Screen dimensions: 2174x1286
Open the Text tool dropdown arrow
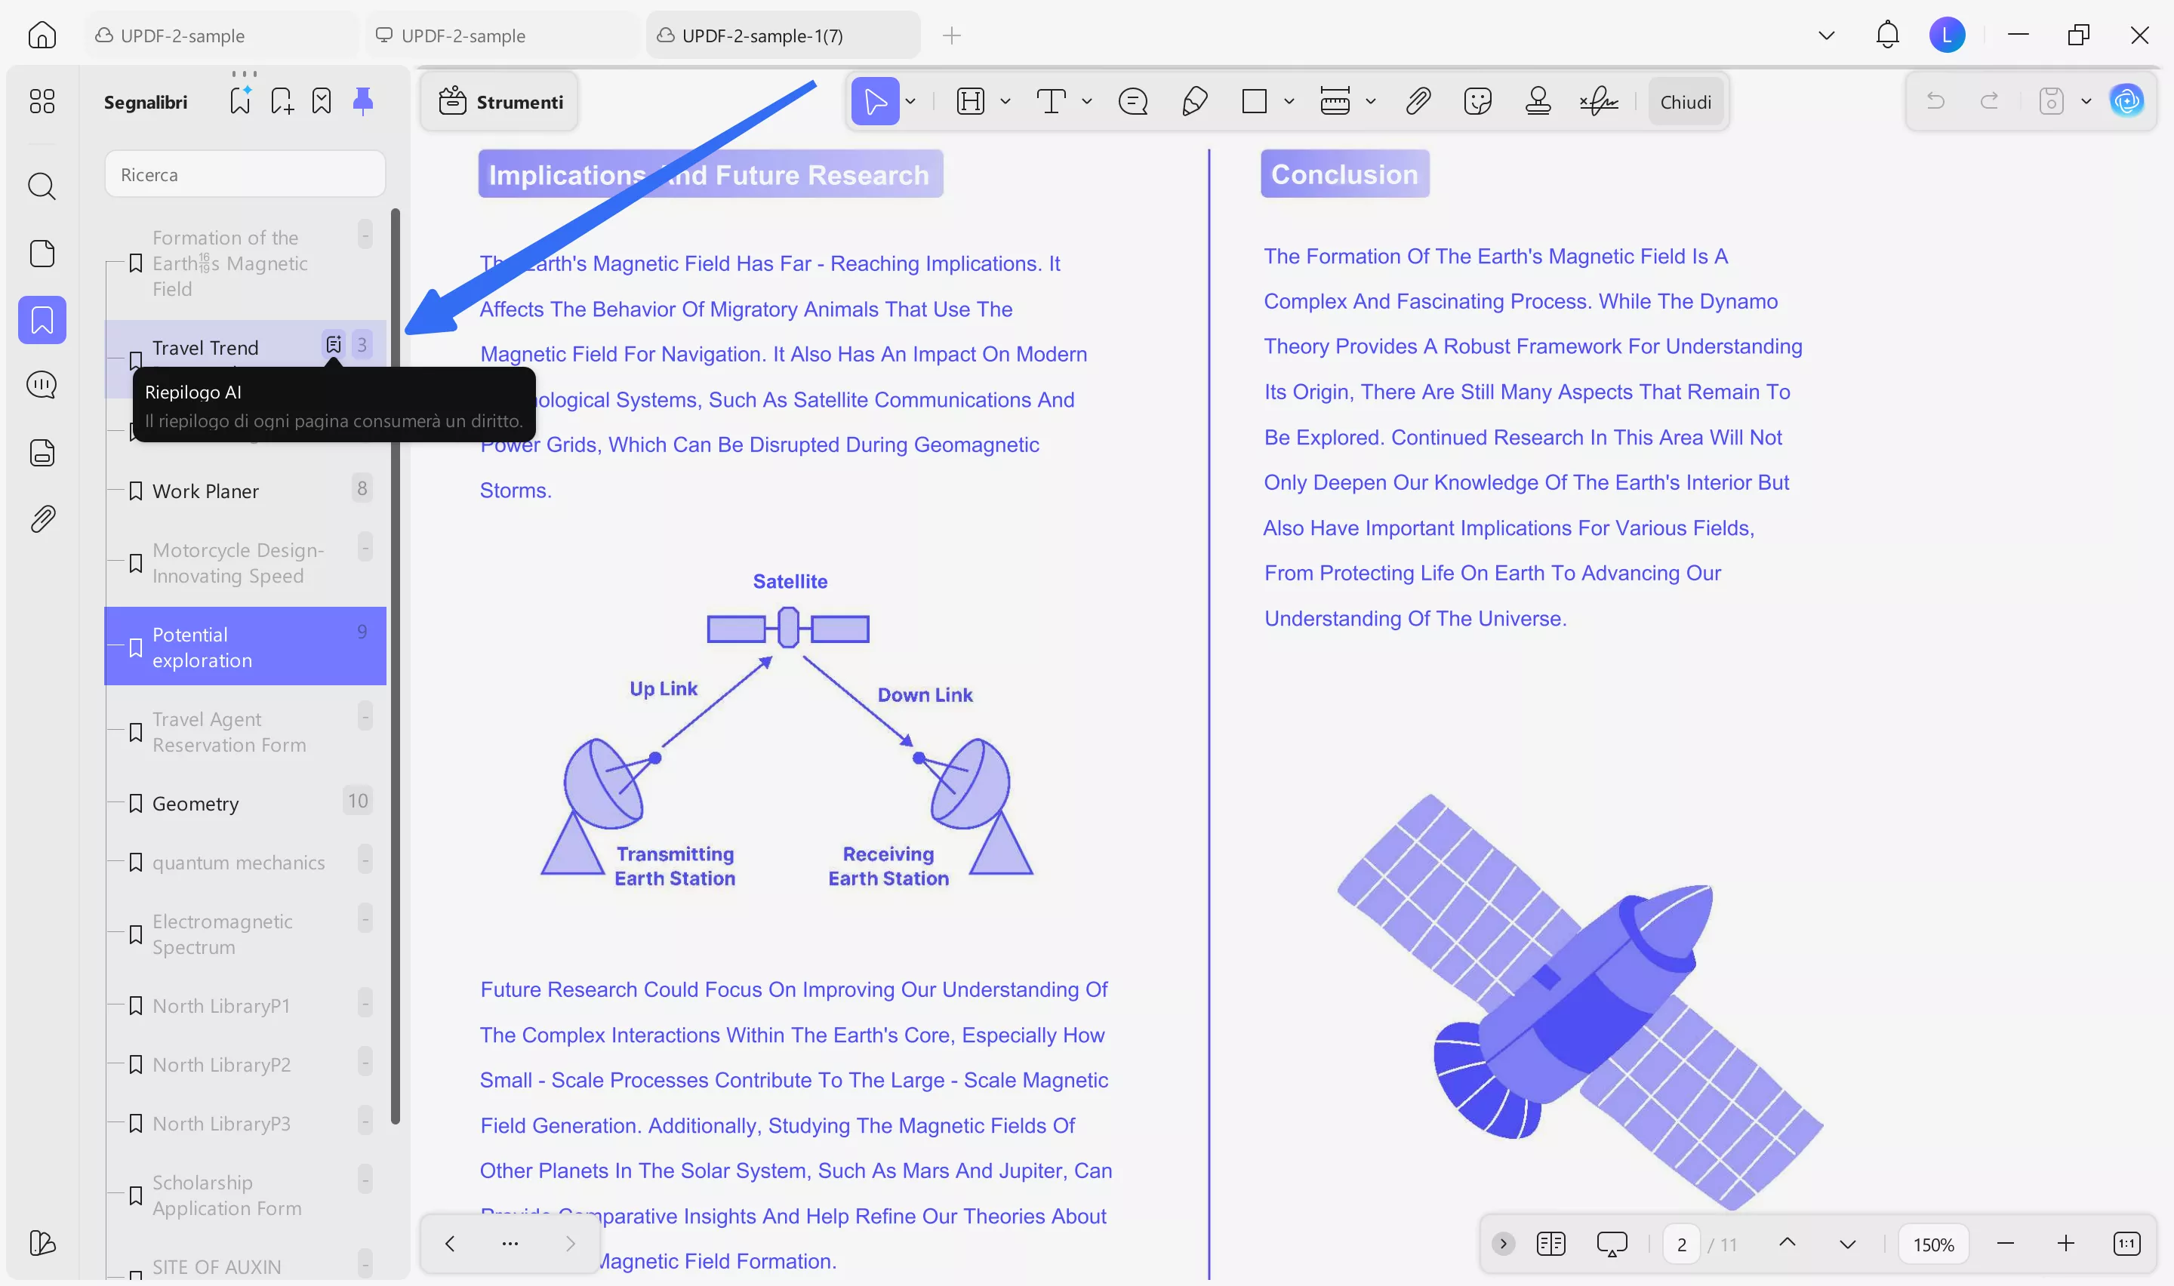[x=1086, y=101]
